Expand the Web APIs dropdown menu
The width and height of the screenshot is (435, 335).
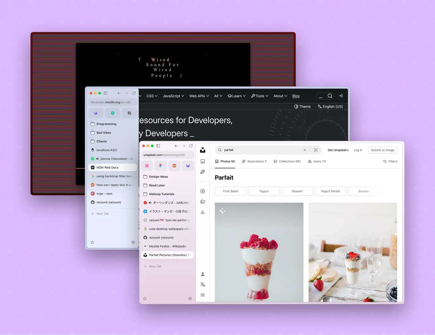[199, 96]
